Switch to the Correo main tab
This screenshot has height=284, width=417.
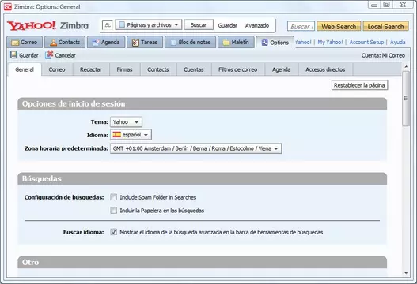tap(25, 42)
